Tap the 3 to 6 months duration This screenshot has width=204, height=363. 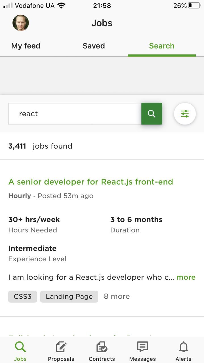tap(136, 220)
